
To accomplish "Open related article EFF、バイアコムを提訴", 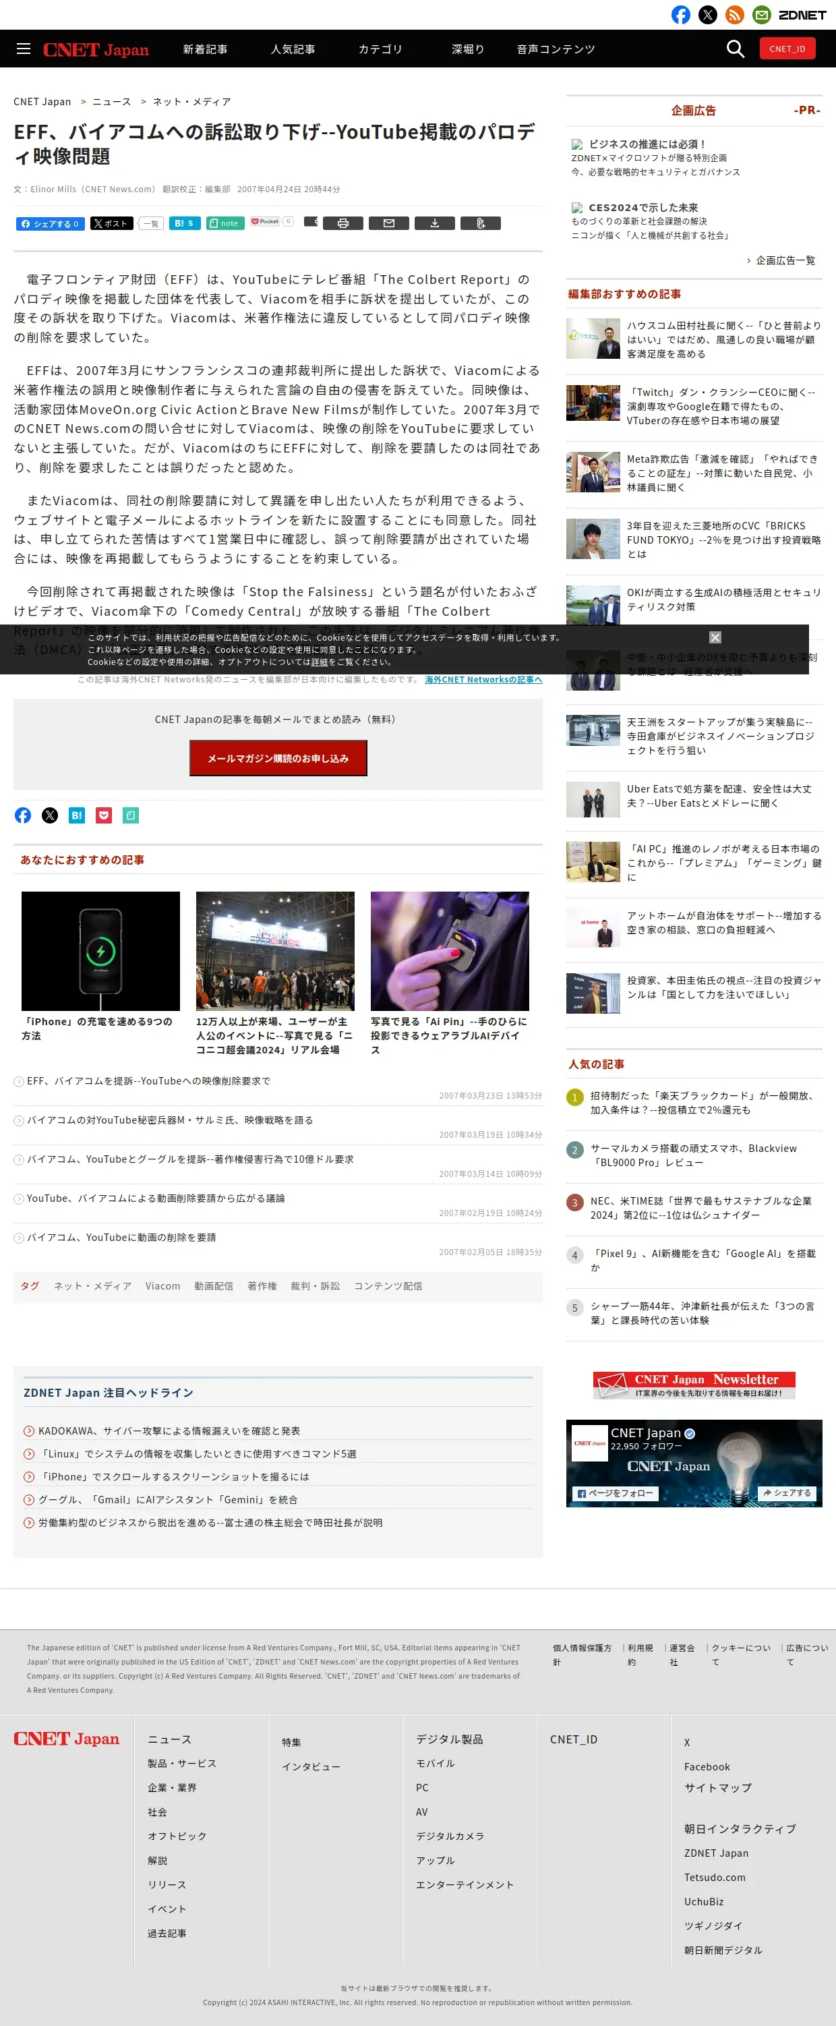I will [x=148, y=1080].
